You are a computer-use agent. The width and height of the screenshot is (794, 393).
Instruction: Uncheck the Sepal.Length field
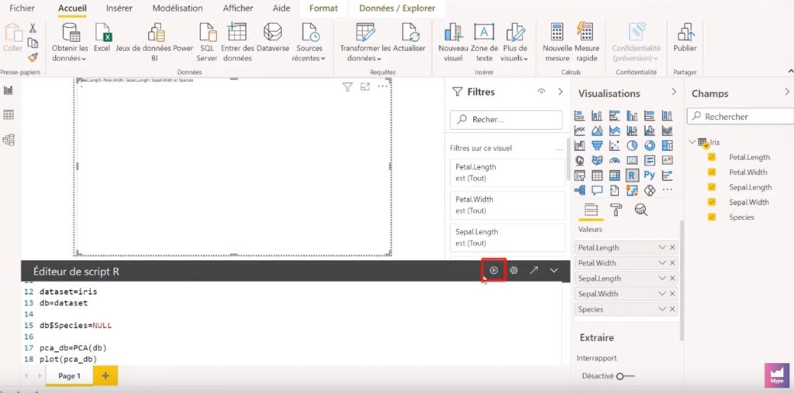point(712,187)
